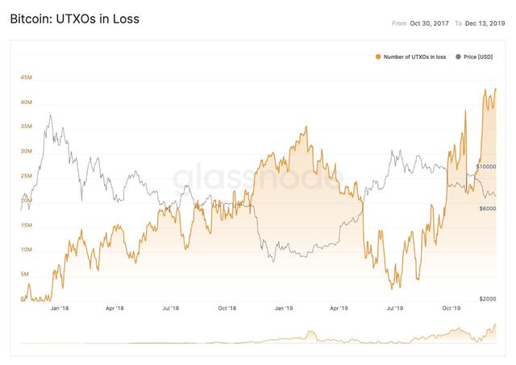Select the Jul '19 x-axis label
The image size is (516, 365).
(394, 308)
